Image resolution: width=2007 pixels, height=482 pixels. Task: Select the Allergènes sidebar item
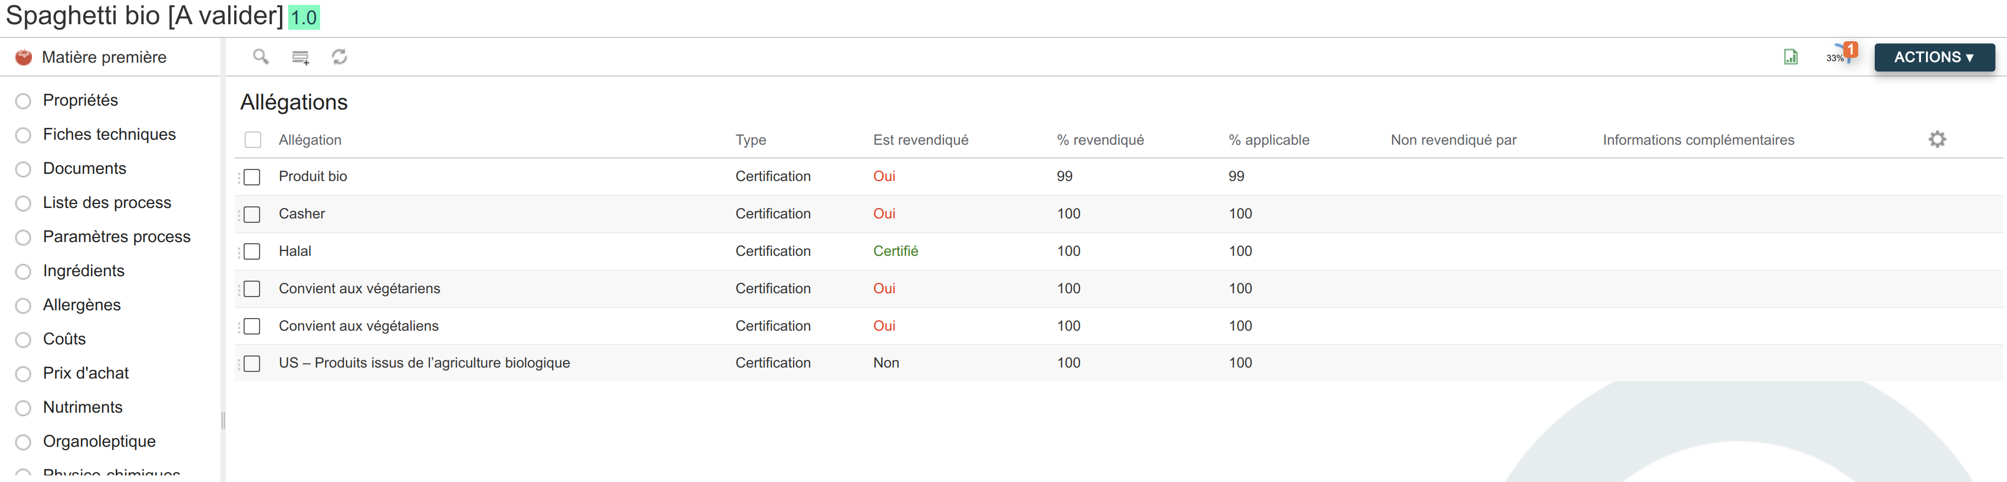pos(82,305)
